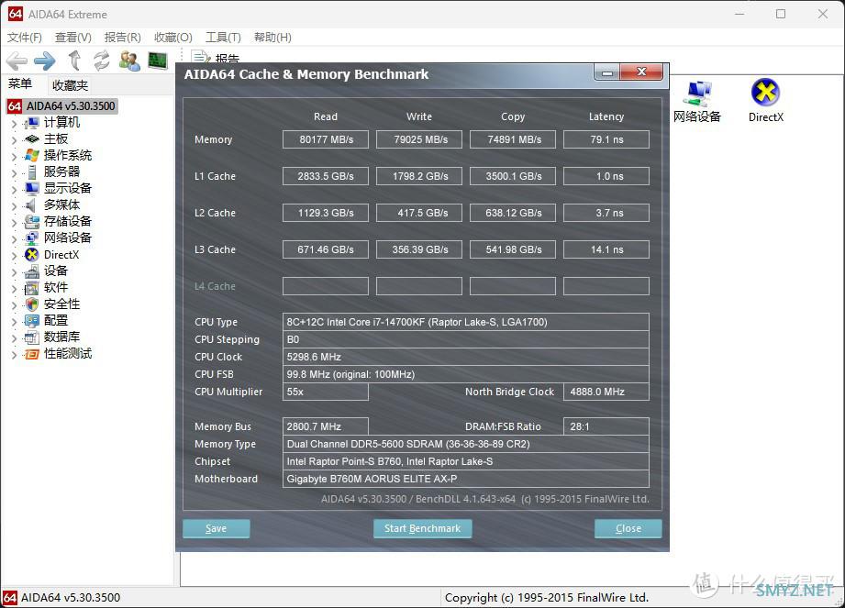Click the North Bridge Clock value 4888.0 MHz
845x608 pixels.
pos(606,392)
